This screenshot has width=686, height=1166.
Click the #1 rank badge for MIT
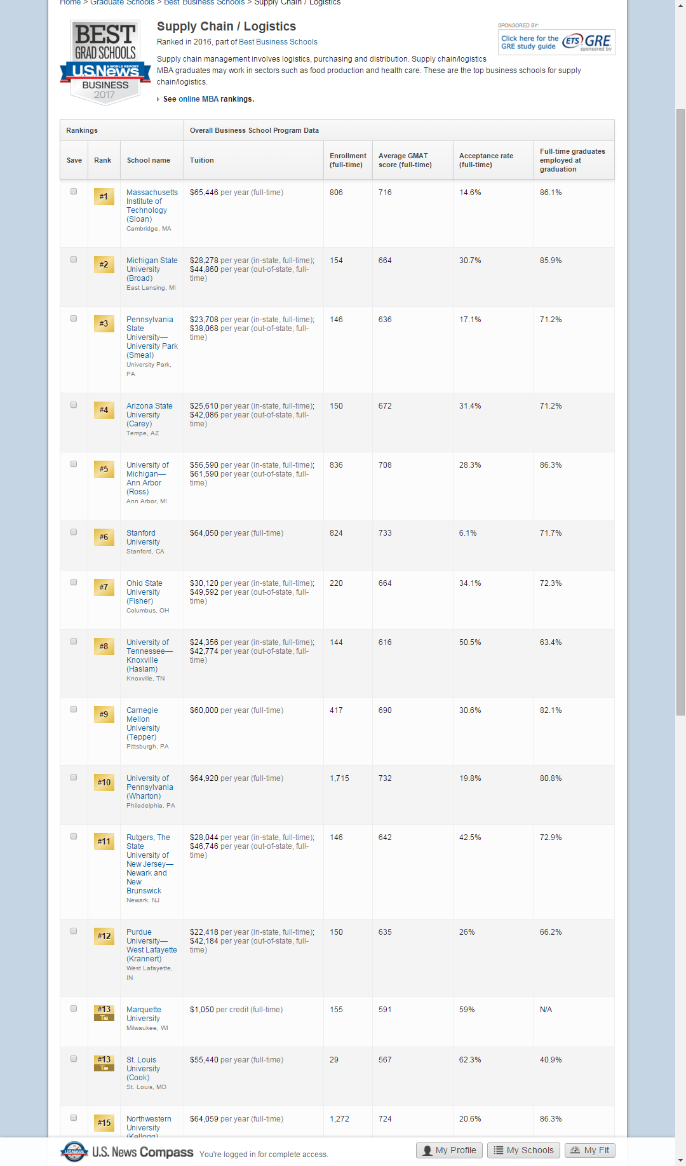click(x=104, y=197)
